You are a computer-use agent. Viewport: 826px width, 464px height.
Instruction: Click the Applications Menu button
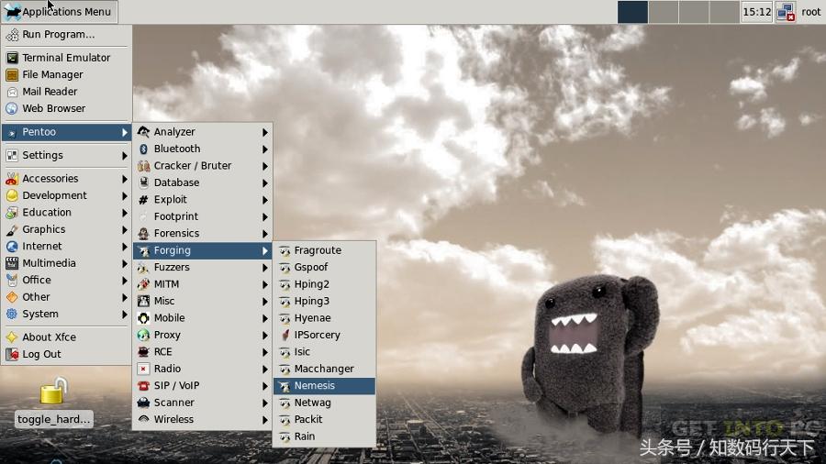point(59,12)
